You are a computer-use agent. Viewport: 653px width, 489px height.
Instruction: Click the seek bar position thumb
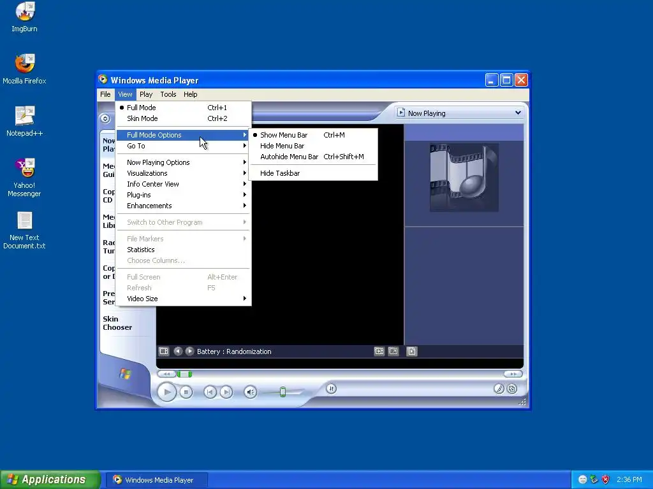(x=184, y=374)
